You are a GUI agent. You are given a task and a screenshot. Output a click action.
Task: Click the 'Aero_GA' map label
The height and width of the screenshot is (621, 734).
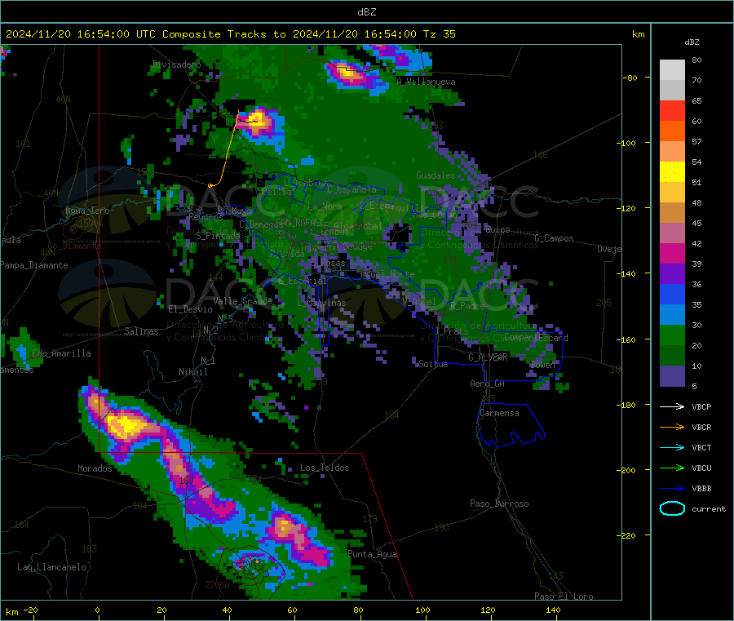tap(487, 384)
